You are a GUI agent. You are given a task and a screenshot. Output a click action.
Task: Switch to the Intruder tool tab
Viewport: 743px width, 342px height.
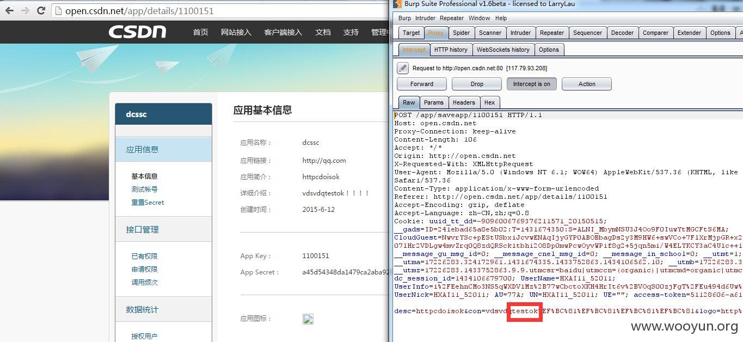click(x=520, y=33)
